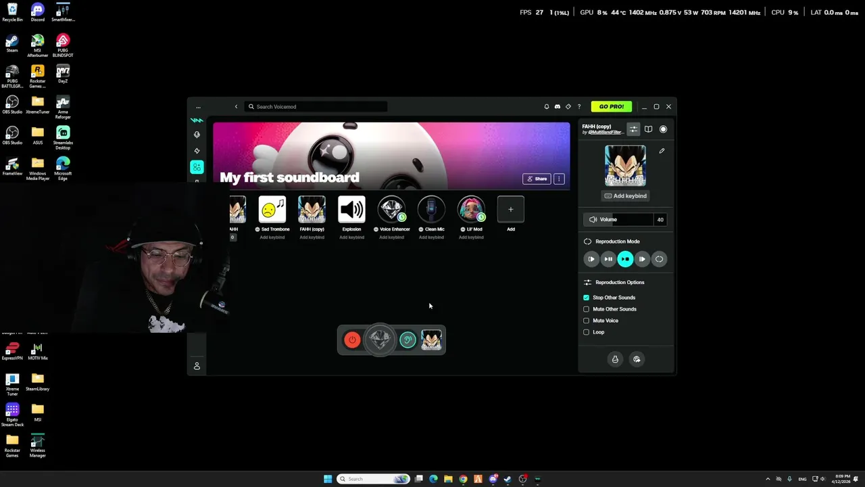Open Google Chrome from the taskbar
Screen dimensions: 865x487
[x=463, y=479]
